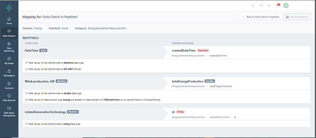
Task: Expand the user account dropdown chevron
Action: [309, 6]
